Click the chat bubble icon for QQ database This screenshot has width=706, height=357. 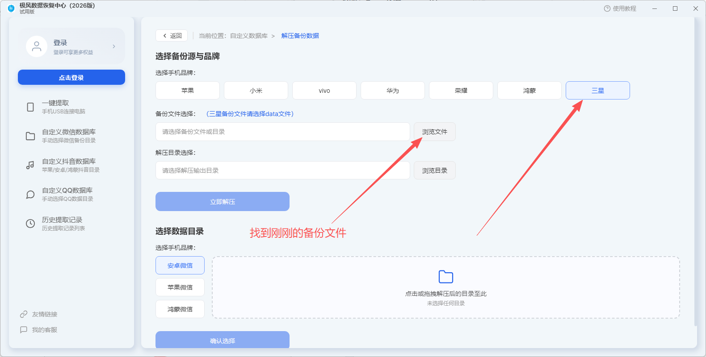point(30,195)
